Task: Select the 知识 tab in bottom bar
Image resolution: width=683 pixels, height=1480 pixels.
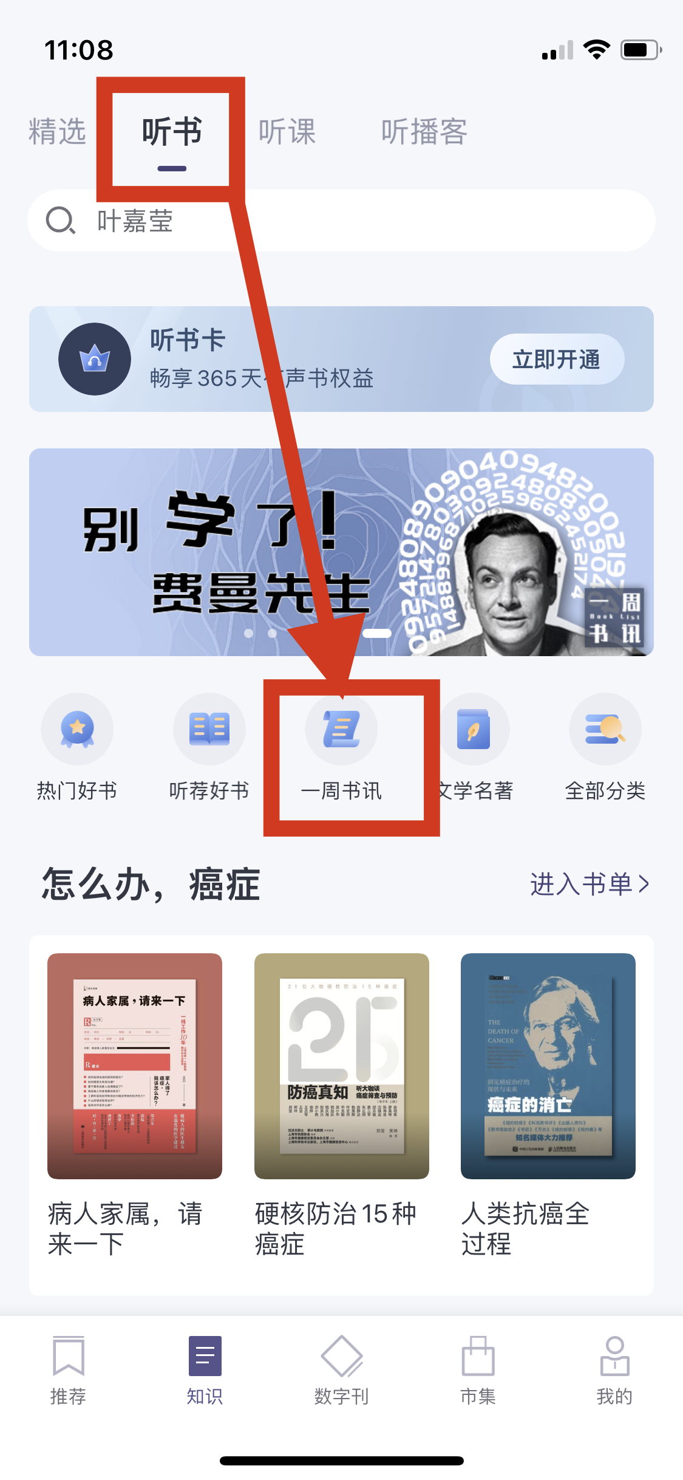Action: point(205,1371)
